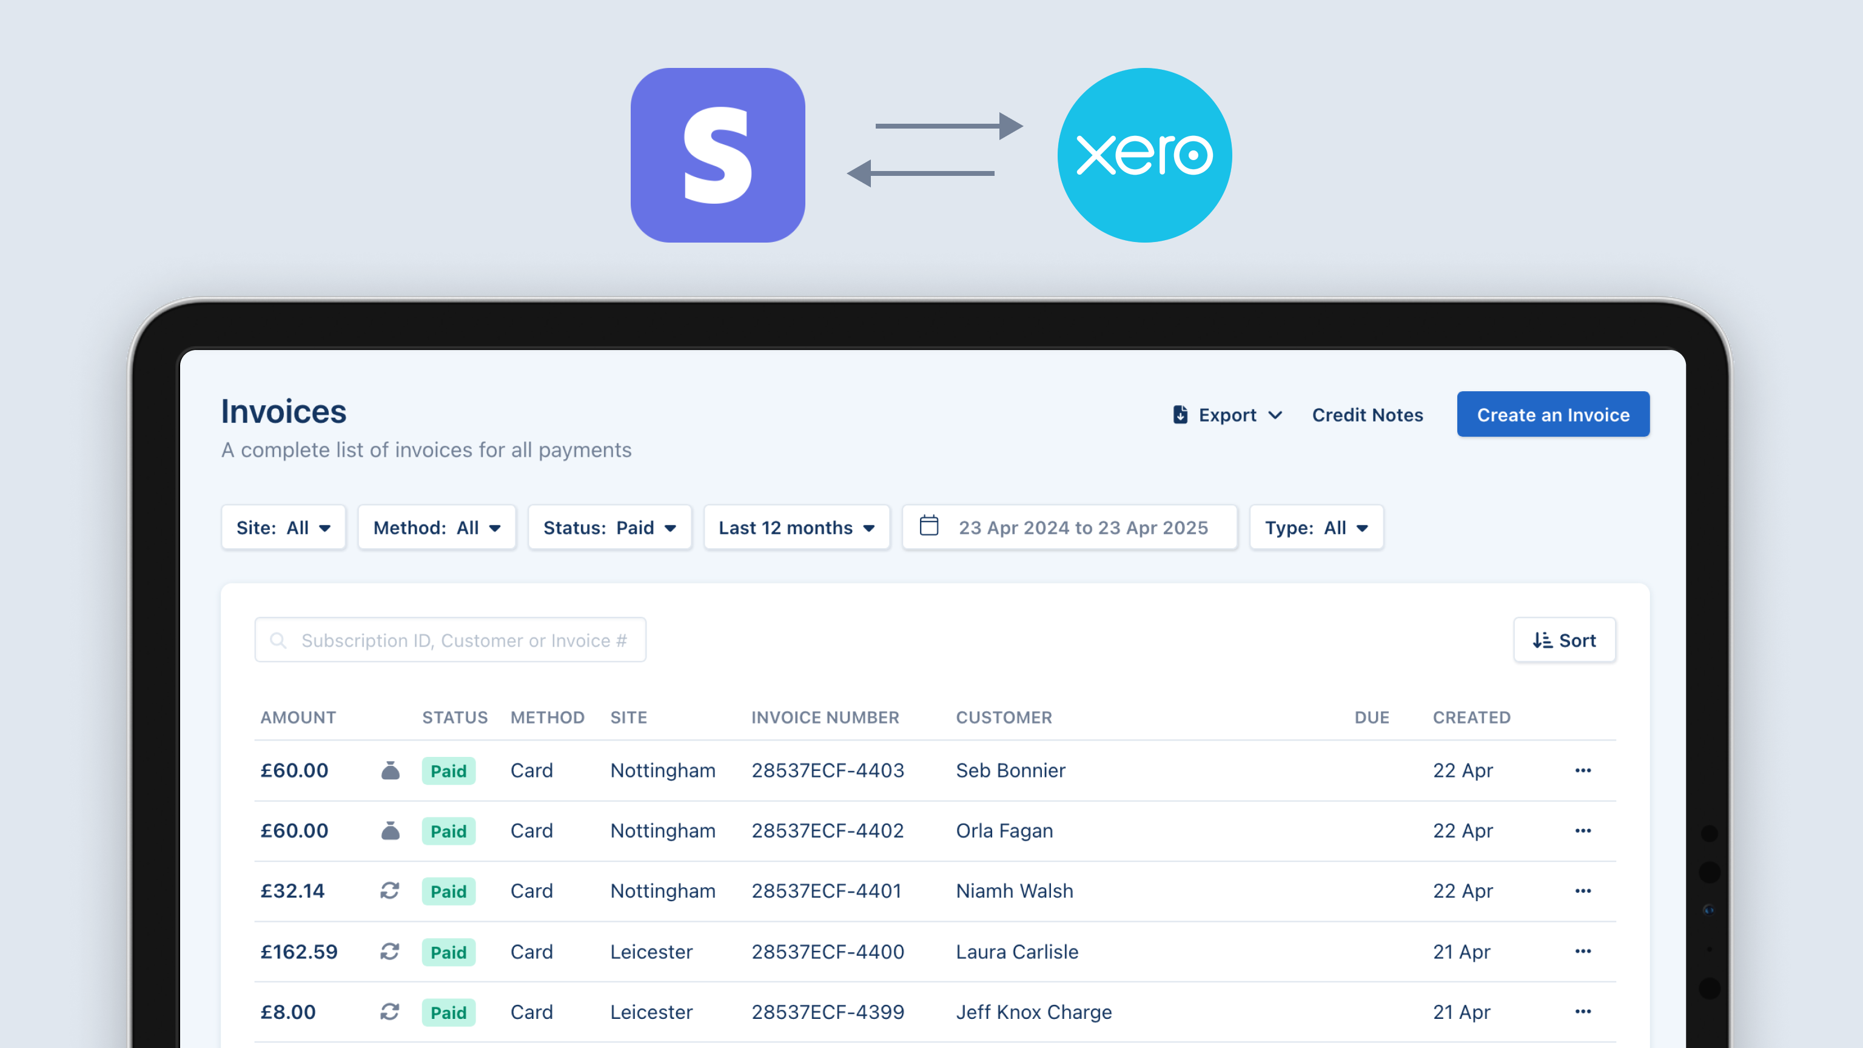Click the calendar icon in date range

[x=928, y=526]
